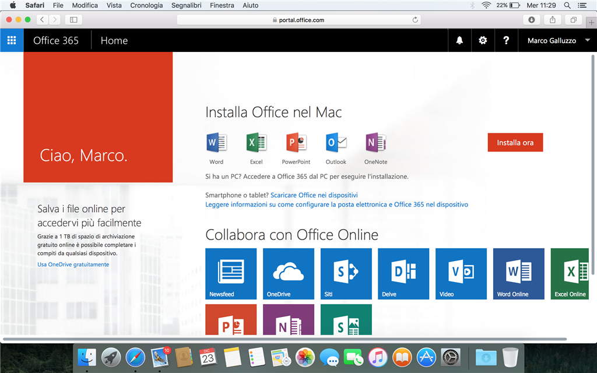Open the orange PowerPoint Online tile
The image size is (597, 373).
[231, 320]
